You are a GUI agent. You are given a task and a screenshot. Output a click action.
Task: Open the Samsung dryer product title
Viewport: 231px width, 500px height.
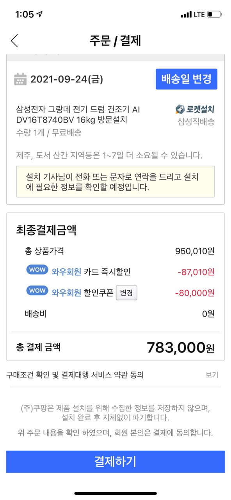coord(78,114)
